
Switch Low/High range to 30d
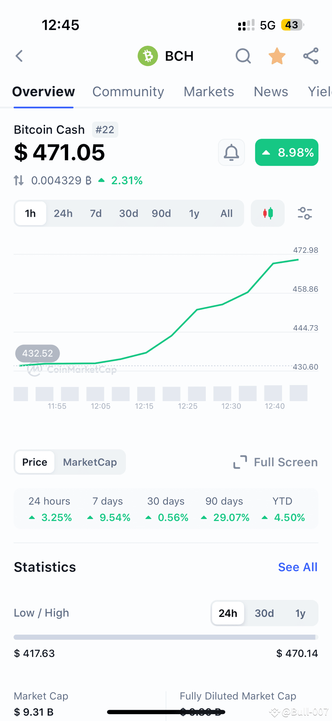tap(264, 613)
